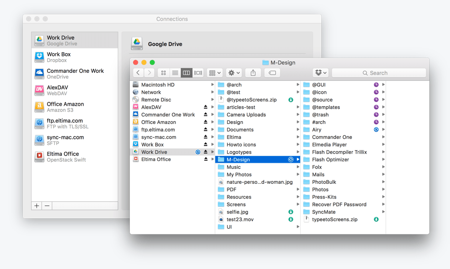Click download icon next to typeetoScreens.zip

[376, 219]
